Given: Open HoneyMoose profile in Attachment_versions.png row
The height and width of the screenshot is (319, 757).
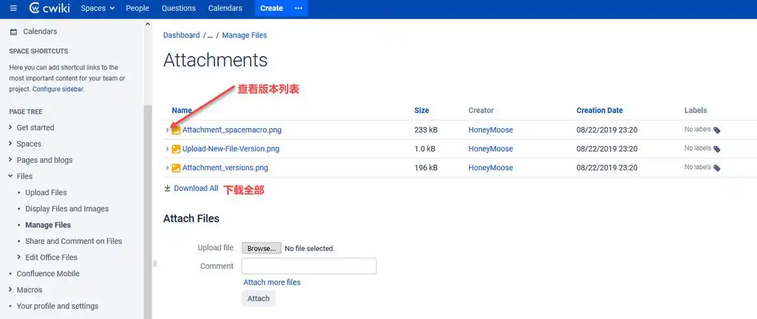Looking at the screenshot, I should (x=490, y=168).
